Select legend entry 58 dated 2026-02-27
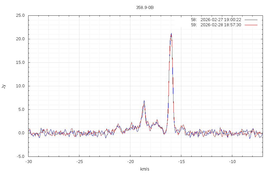This screenshot has height=173, width=271. pos(216,20)
